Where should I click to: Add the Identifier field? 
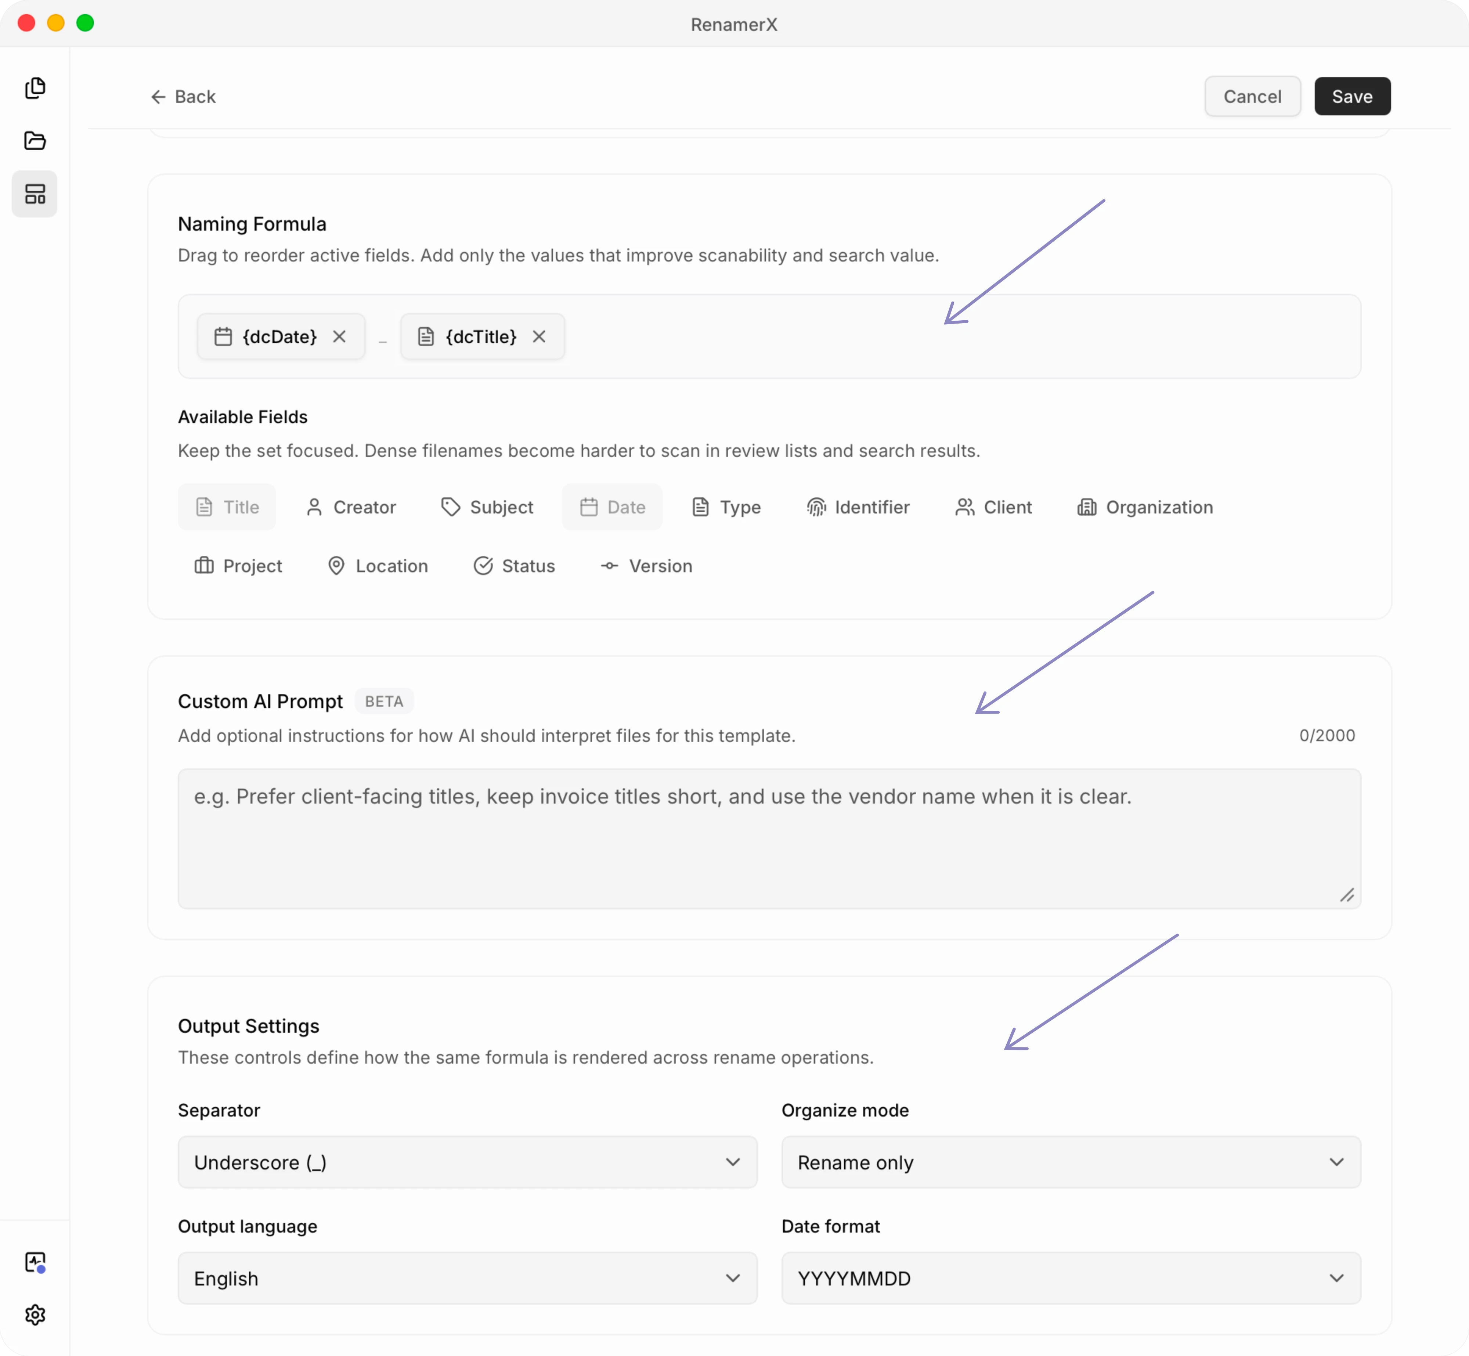pyautogui.click(x=858, y=507)
